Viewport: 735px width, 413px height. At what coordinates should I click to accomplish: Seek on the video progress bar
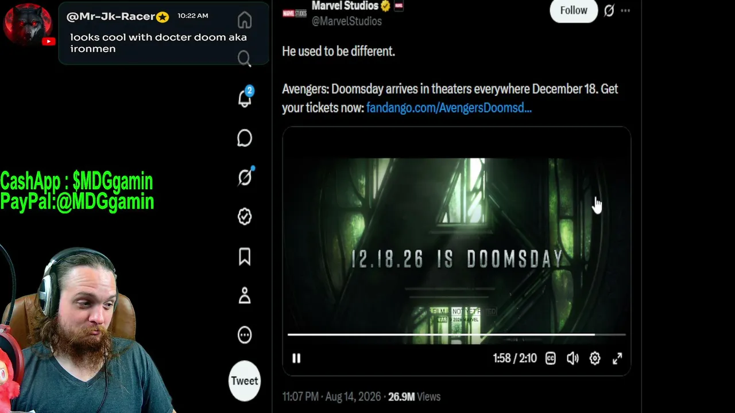457,334
